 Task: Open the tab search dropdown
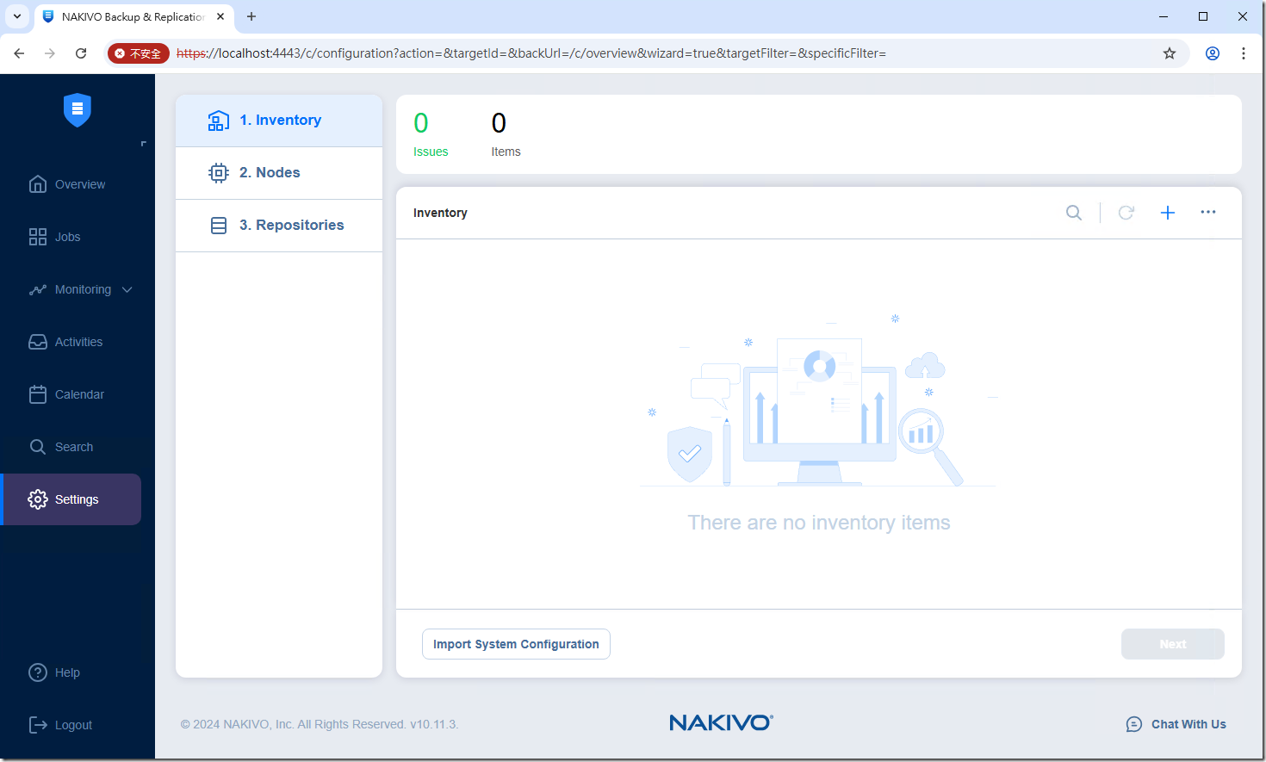[16, 16]
